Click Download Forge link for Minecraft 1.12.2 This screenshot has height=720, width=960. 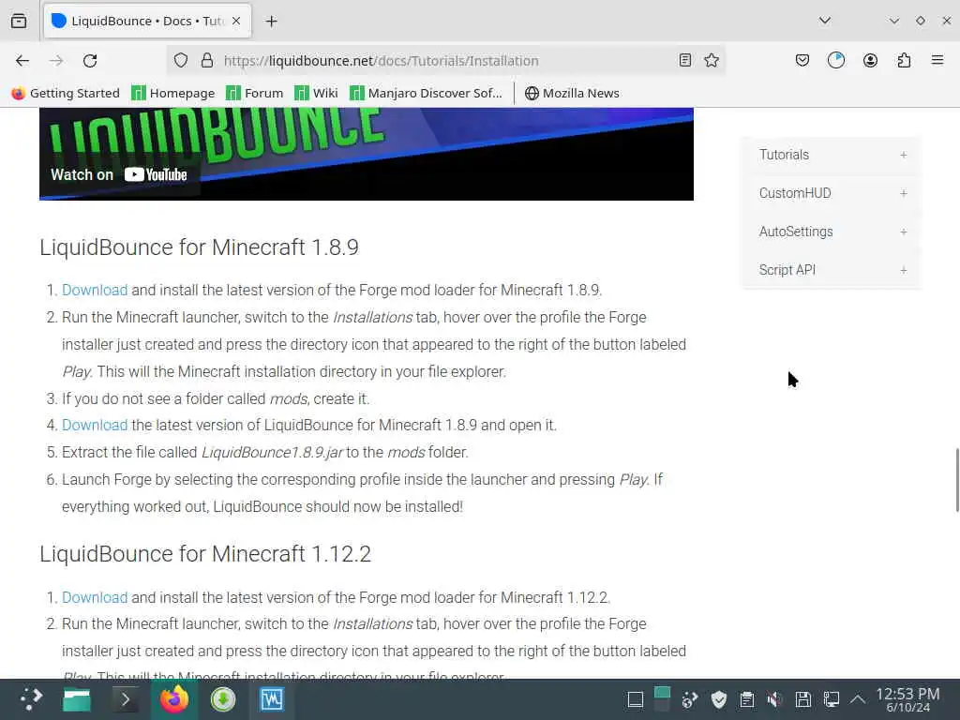pyautogui.click(x=95, y=597)
